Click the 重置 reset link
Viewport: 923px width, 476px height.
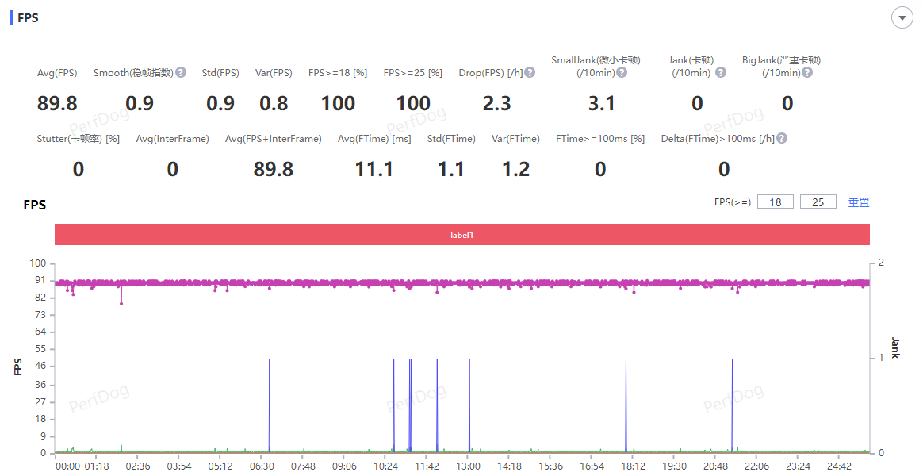coord(859,202)
